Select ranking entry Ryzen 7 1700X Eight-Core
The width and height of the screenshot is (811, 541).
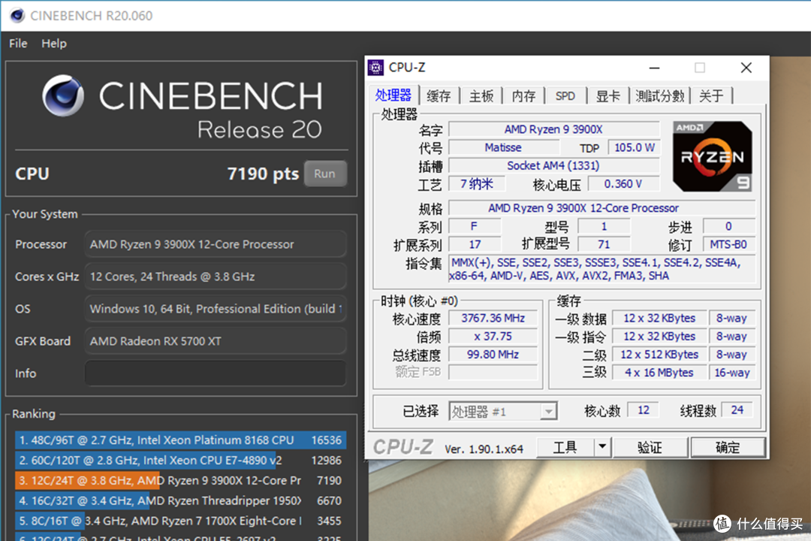pos(180,521)
